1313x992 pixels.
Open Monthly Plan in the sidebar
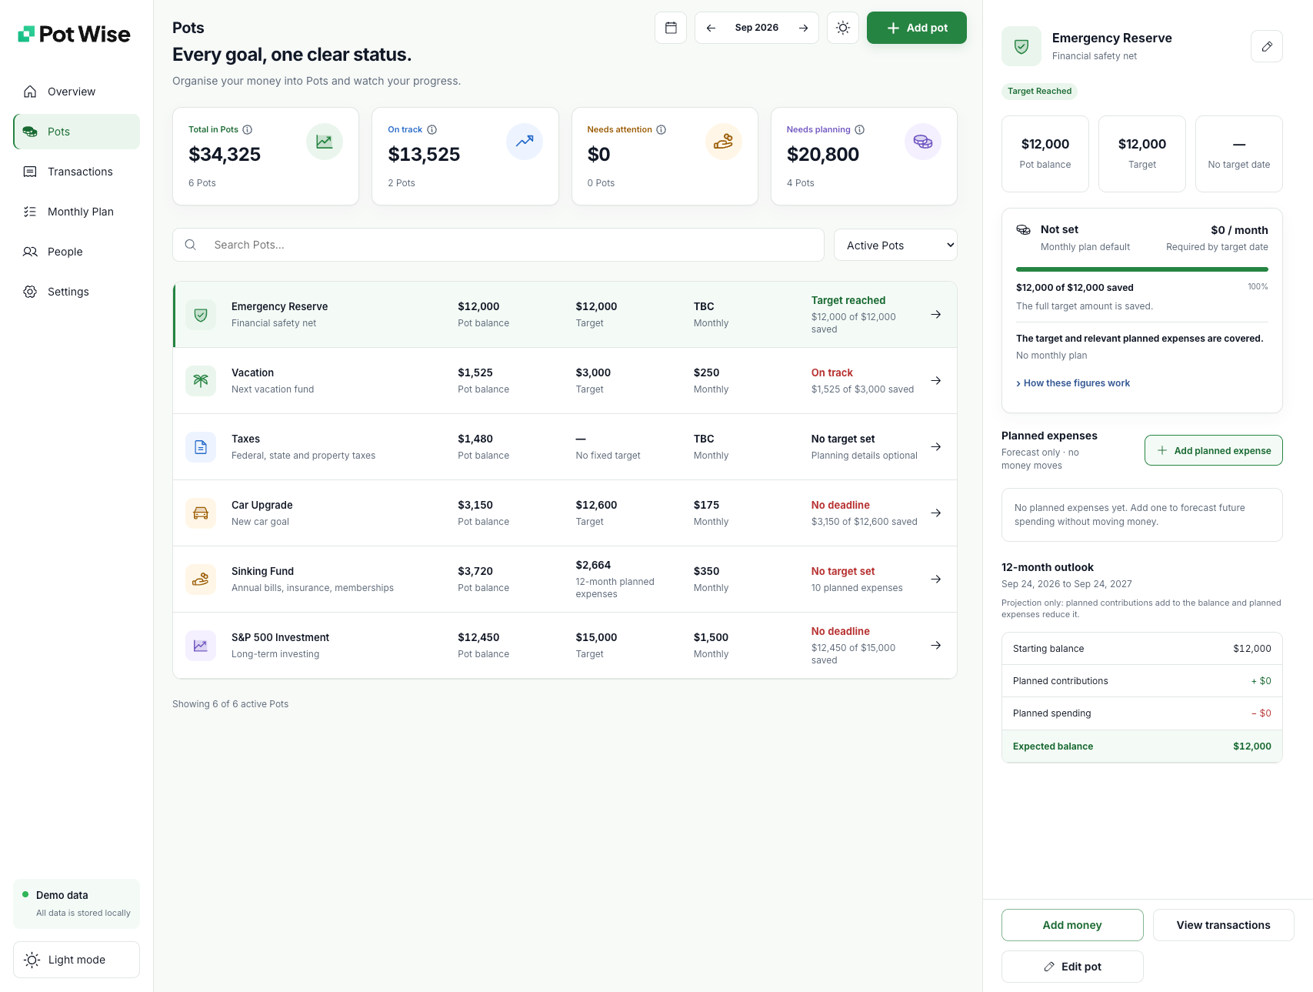tap(76, 212)
